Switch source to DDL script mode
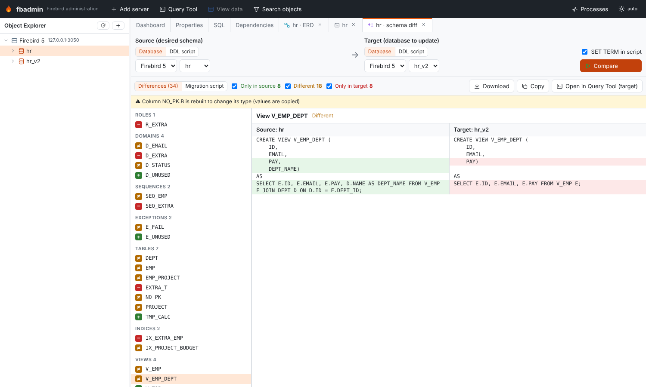The height and width of the screenshot is (387, 646). [182, 52]
